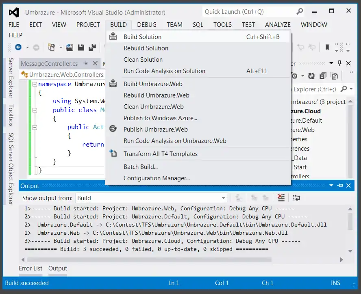
Task: Select Clean Umbrazure.Web menu item
Action: click(x=198, y=107)
